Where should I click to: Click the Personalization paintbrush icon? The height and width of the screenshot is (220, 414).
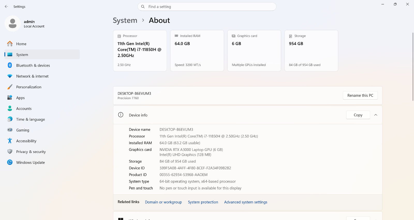coord(10,87)
